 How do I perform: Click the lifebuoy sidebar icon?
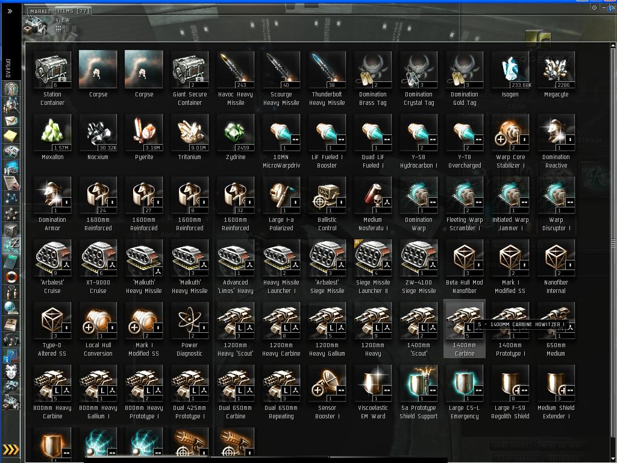click(x=11, y=276)
